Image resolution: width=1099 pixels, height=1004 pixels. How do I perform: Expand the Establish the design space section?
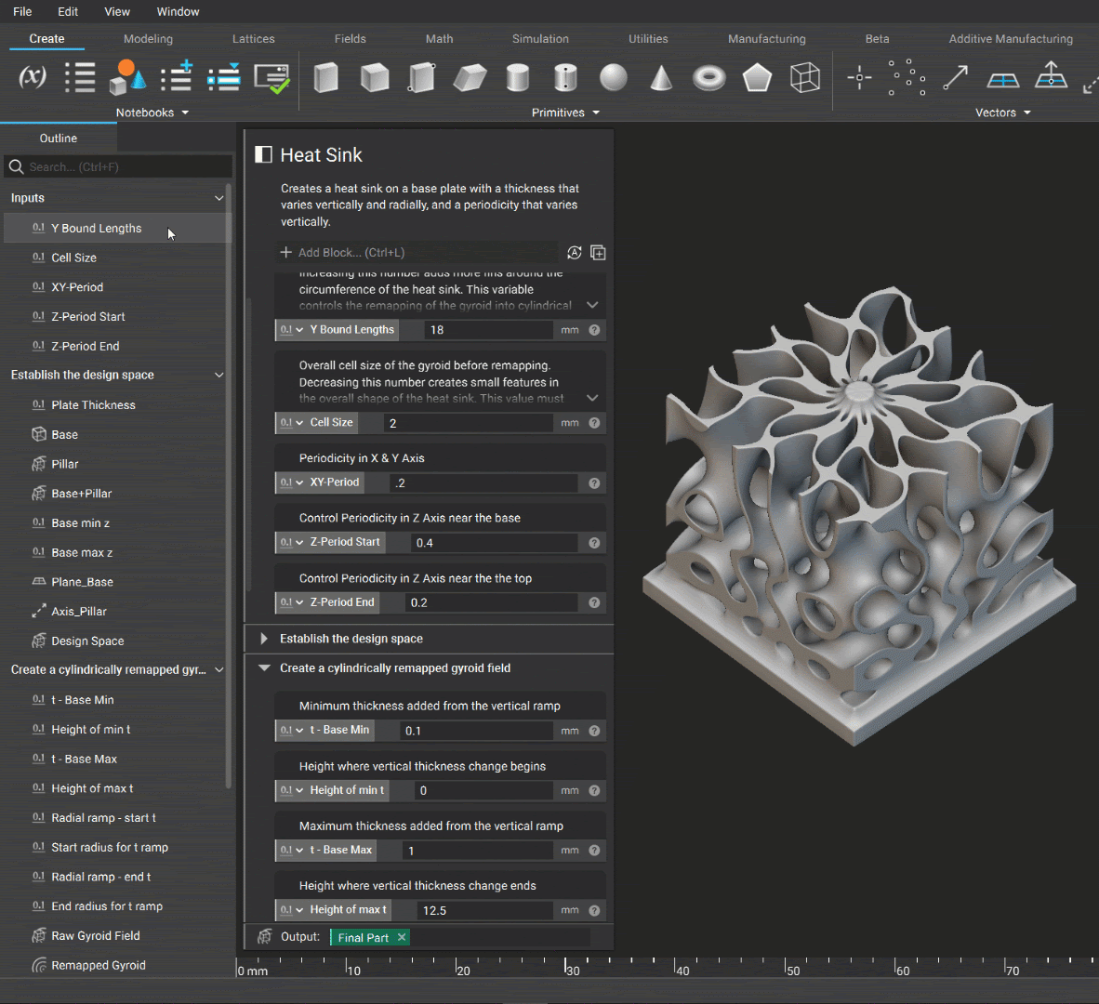264,639
